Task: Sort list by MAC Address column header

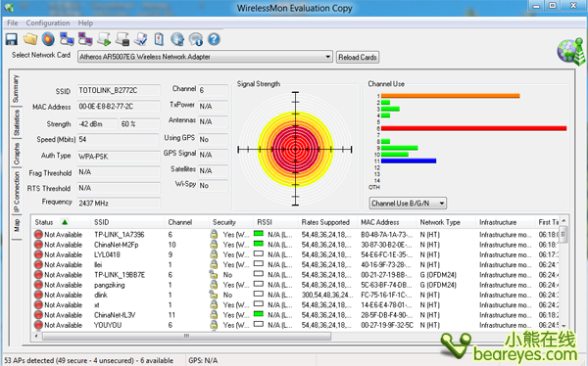Action: tap(387, 222)
